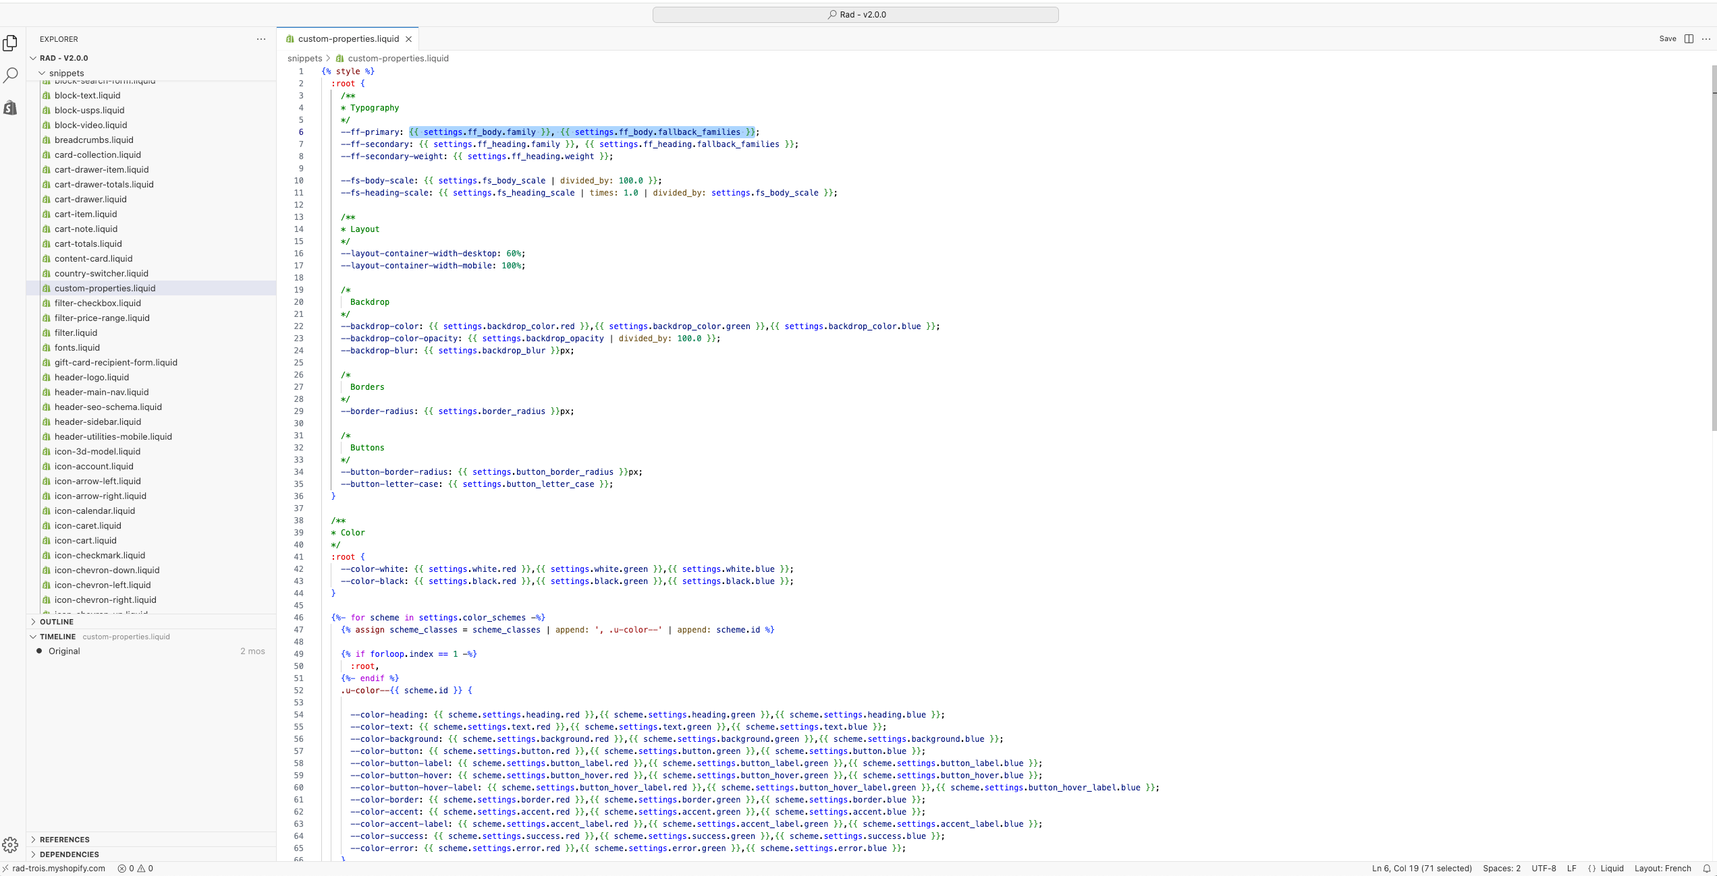Screen dimensions: 1717x876
Task: Open Explorer views ellipsis menu
Action: click(261, 39)
